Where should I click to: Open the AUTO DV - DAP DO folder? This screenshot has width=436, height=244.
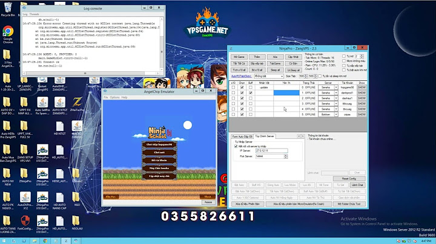tap(8, 106)
